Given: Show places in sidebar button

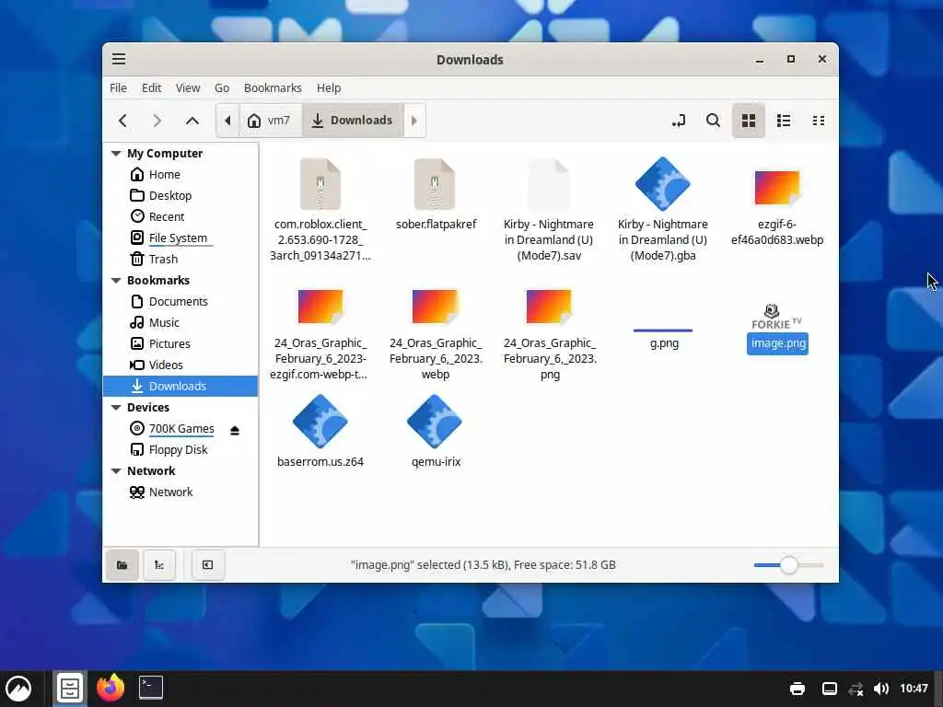Looking at the screenshot, I should [x=122, y=564].
